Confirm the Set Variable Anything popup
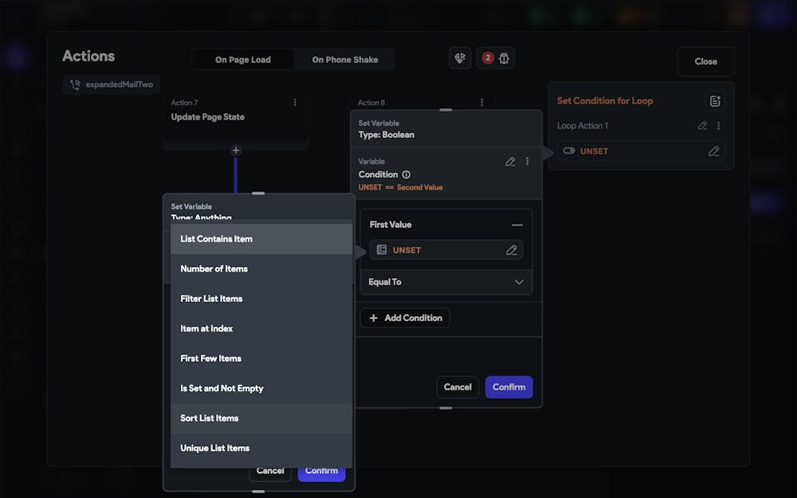 321,471
